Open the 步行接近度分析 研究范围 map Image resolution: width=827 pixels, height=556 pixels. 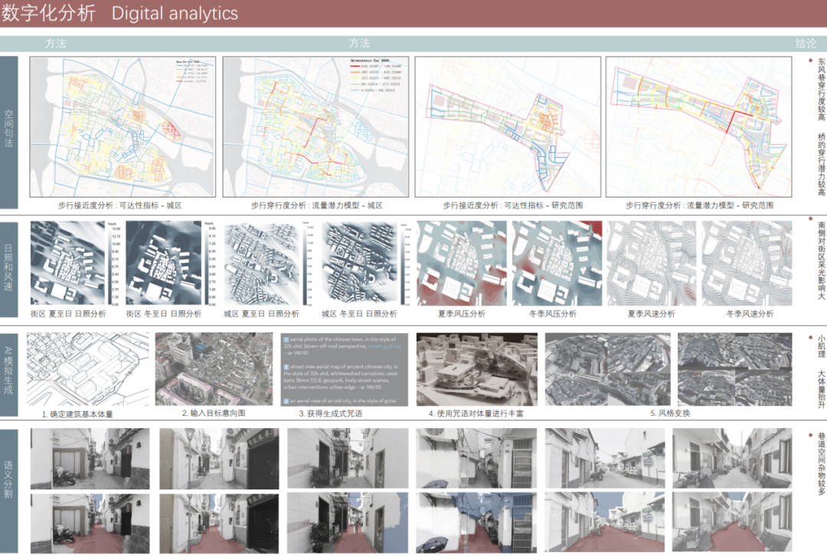507,126
